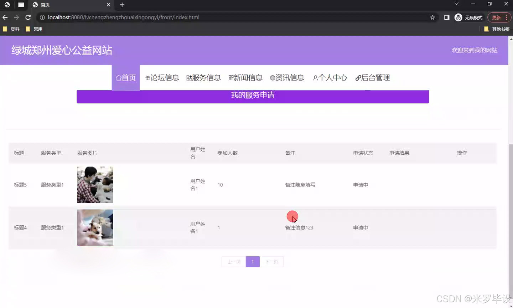This screenshot has height=308, width=513.
Task: Open the 常用 bookmarks folder
Action: point(35,29)
